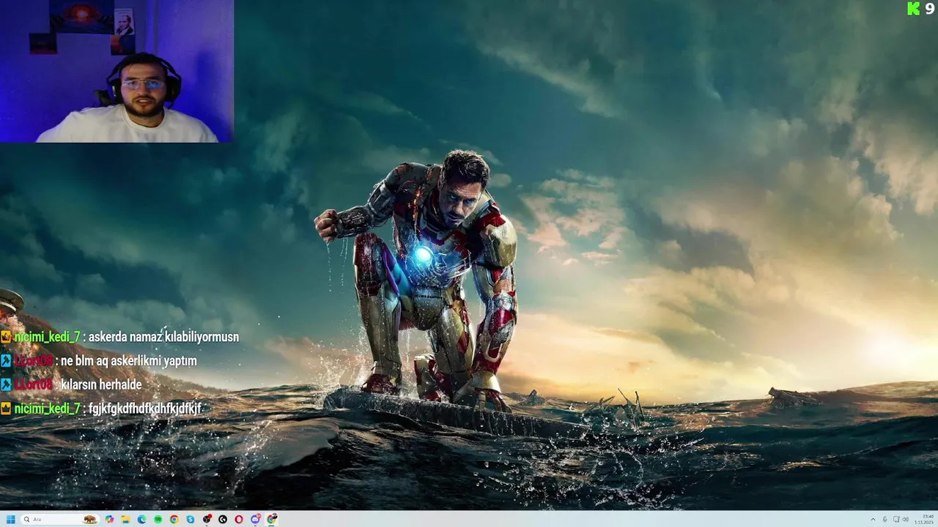Screen dimensions: 938x527
Task: Click the taskbar search box labeled Ara
Action: [60, 519]
